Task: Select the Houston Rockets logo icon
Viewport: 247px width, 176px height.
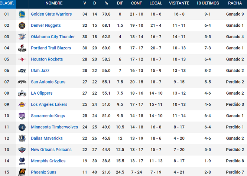Action: 22,59
